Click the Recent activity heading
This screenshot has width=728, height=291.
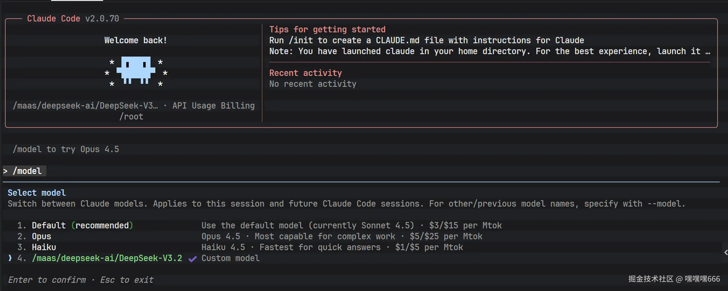(306, 73)
